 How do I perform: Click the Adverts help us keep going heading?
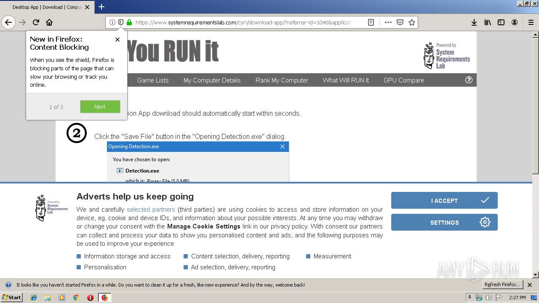(135, 197)
